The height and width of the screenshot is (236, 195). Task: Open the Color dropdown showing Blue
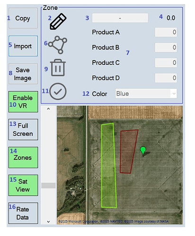(x=146, y=94)
